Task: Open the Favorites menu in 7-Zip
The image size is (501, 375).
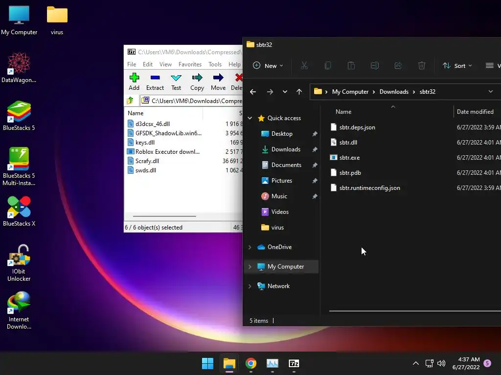Action: point(190,64)
